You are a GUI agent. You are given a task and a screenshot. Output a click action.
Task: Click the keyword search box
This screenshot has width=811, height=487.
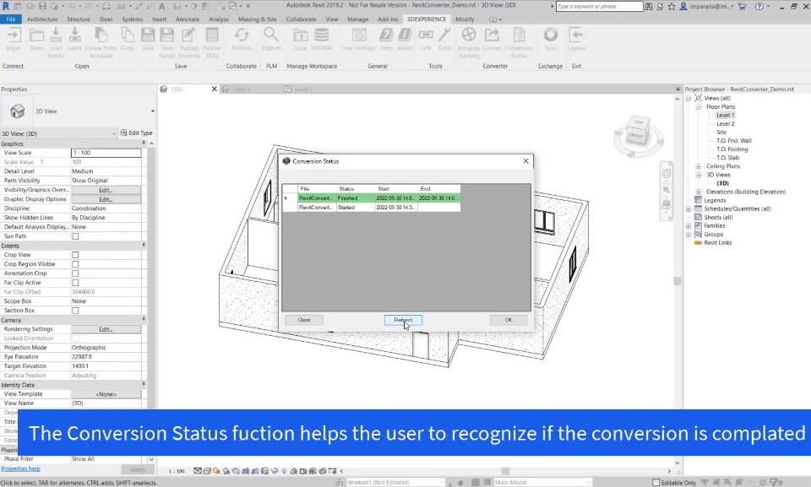[x=599, y=6]
